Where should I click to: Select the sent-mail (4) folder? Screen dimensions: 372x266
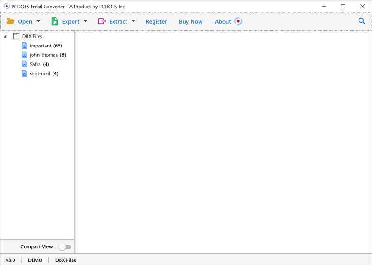pyautogui.click(x=44, y=73)
